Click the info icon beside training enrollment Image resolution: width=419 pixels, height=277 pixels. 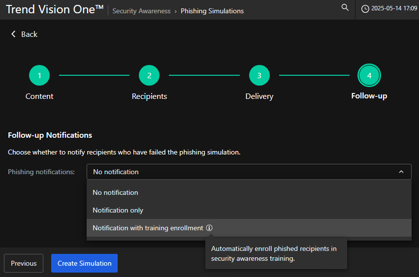(x=209, y=228)
